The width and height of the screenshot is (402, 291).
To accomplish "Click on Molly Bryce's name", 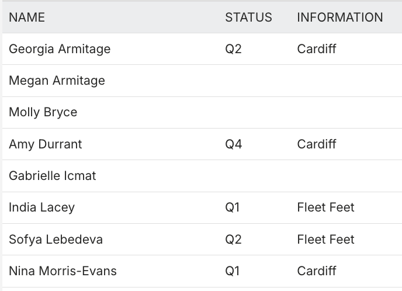I will [43, 112].
